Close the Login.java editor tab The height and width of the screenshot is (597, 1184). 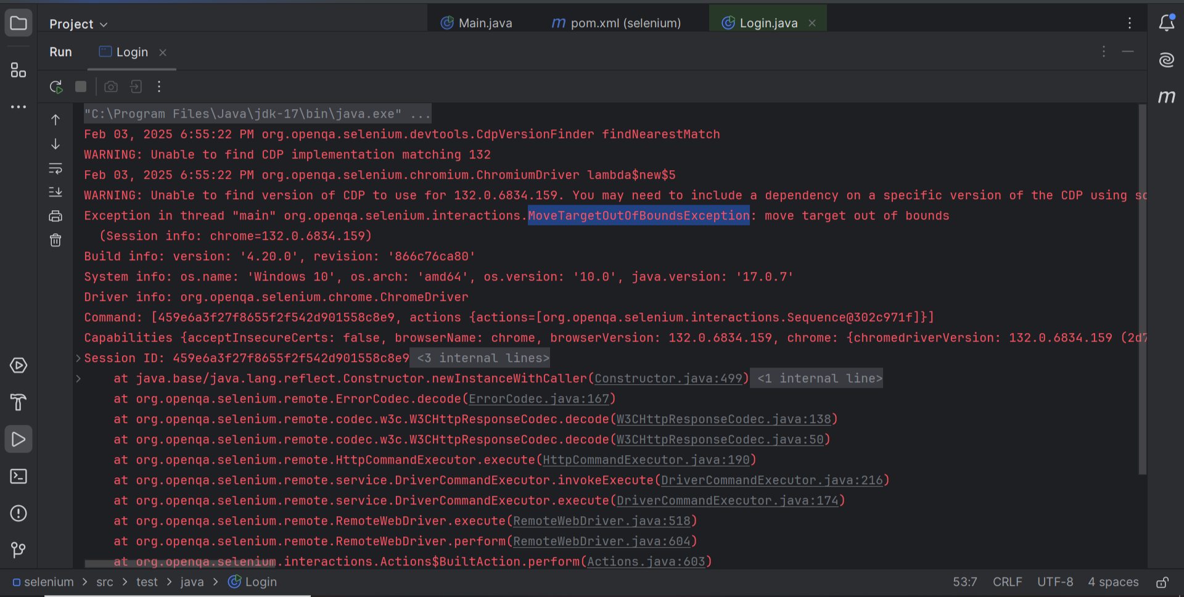coord(812,23)
